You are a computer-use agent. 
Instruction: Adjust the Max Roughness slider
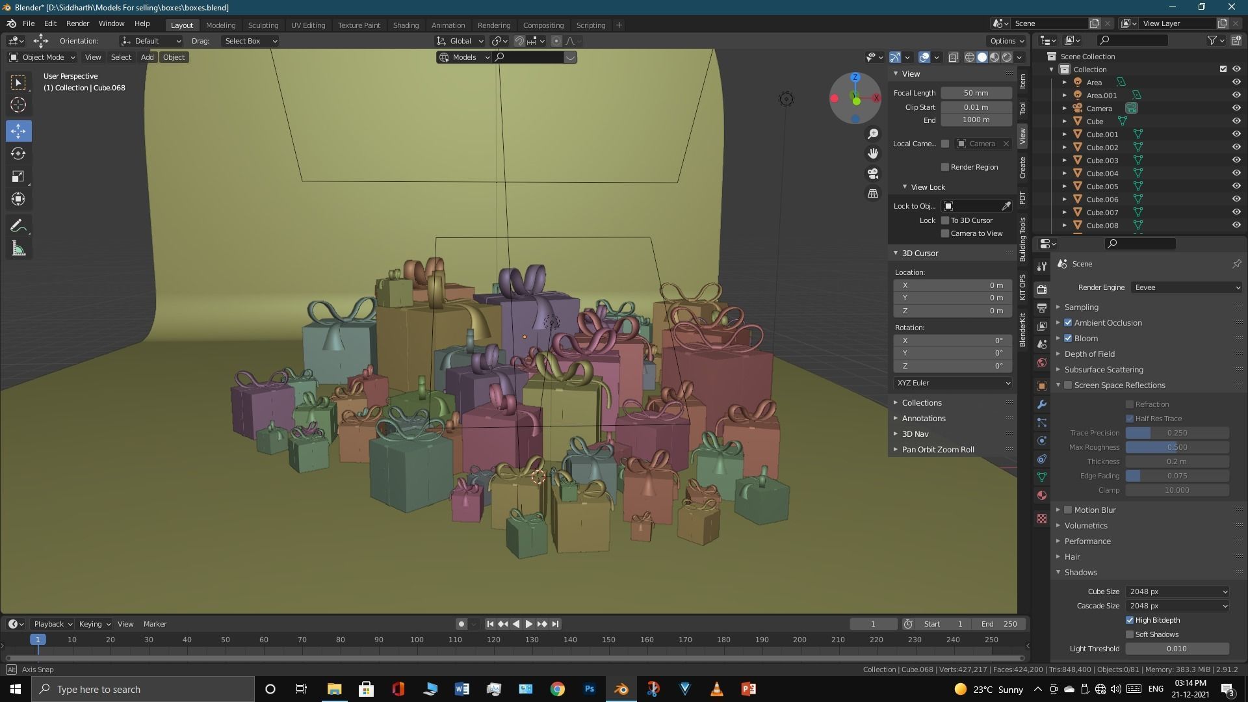pyautogui.click(x=1177, y=447)
